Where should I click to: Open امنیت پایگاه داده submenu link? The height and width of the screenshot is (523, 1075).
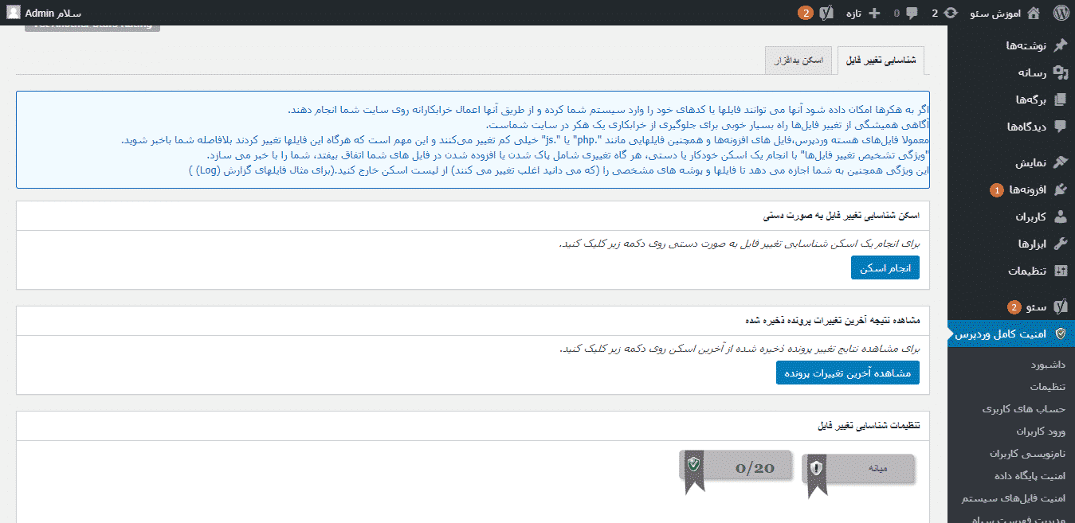coord(1030,475)
